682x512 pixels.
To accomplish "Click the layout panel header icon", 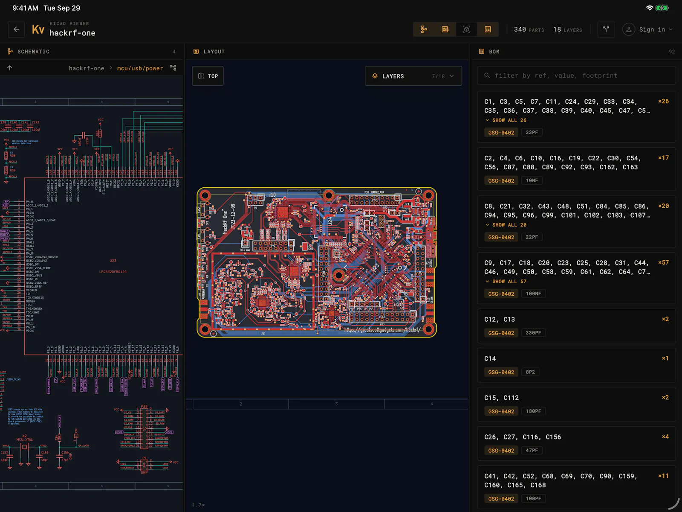I will (x=196, y=52).
